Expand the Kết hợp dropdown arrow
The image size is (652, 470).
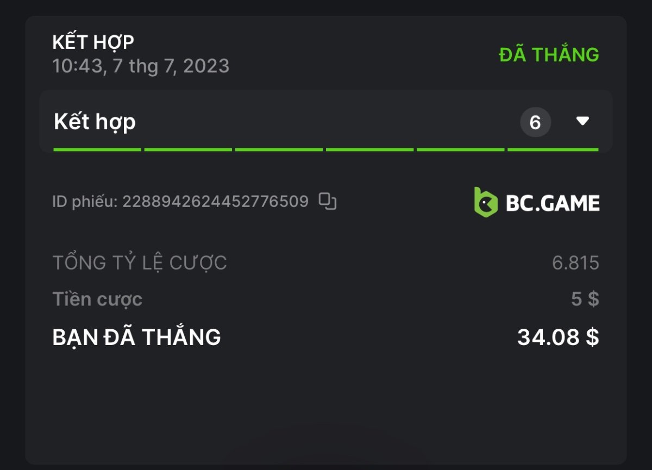[x=582, y=121]
